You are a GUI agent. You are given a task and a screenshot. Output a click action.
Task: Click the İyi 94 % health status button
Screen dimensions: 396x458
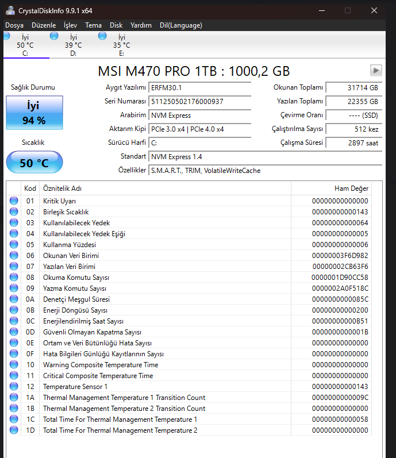pos(34,113)
